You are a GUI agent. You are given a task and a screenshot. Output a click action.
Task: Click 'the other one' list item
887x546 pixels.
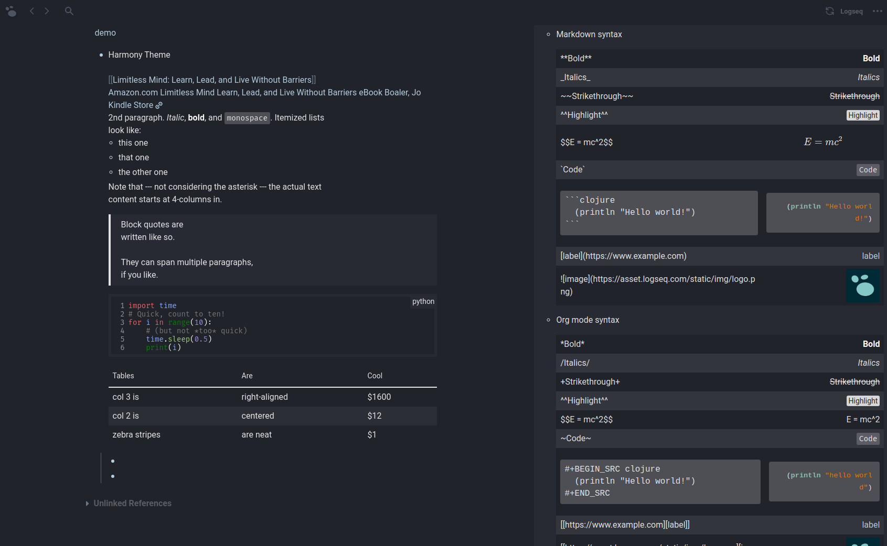[143, 172]
